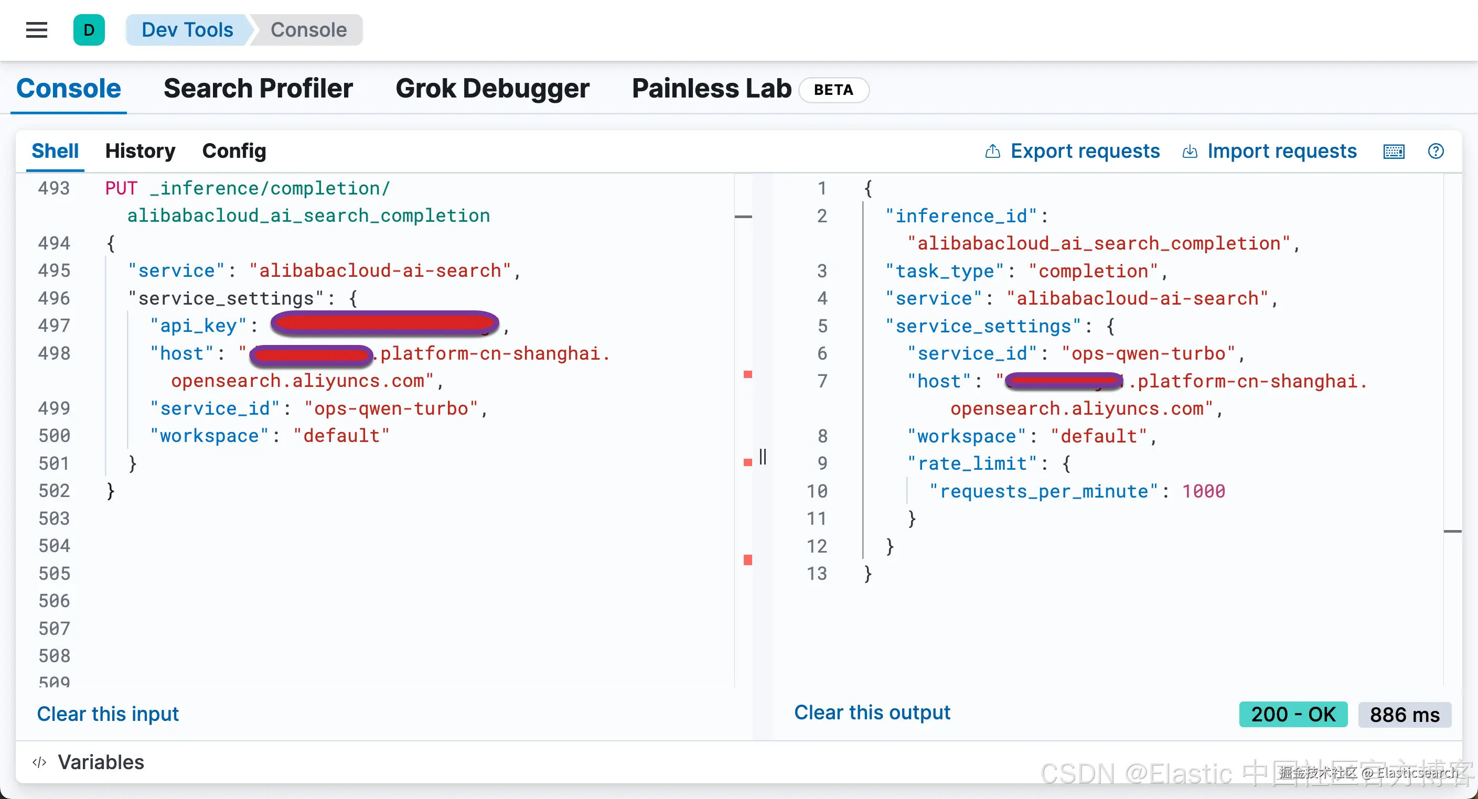
Task: Click "rate_limit" key in output
Action: pyautogui.click(x=972, y=463)
